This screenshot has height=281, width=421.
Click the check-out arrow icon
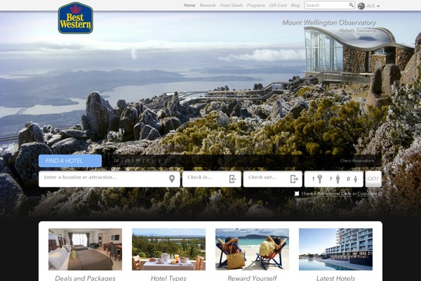click(x=294, y=179)
